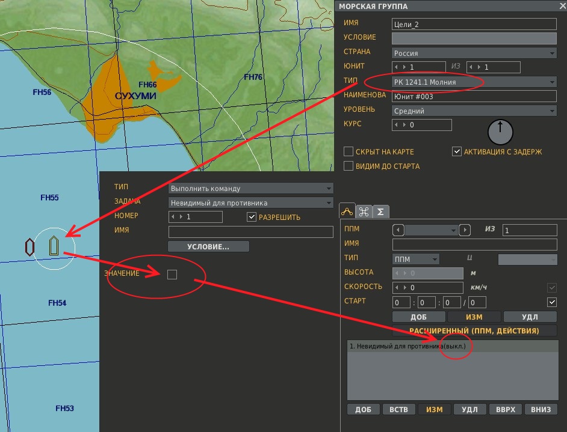Go to next ППМ waypoint
The image size is (567, 432).
465,230
